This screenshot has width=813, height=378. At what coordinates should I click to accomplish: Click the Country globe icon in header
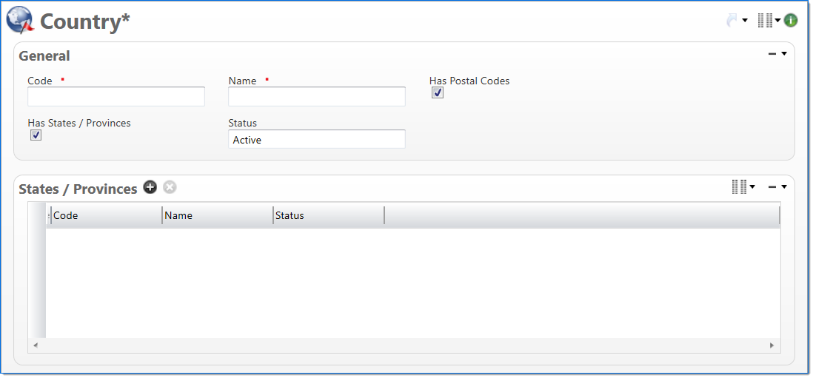pyautogui.click(x=20, y=20)
